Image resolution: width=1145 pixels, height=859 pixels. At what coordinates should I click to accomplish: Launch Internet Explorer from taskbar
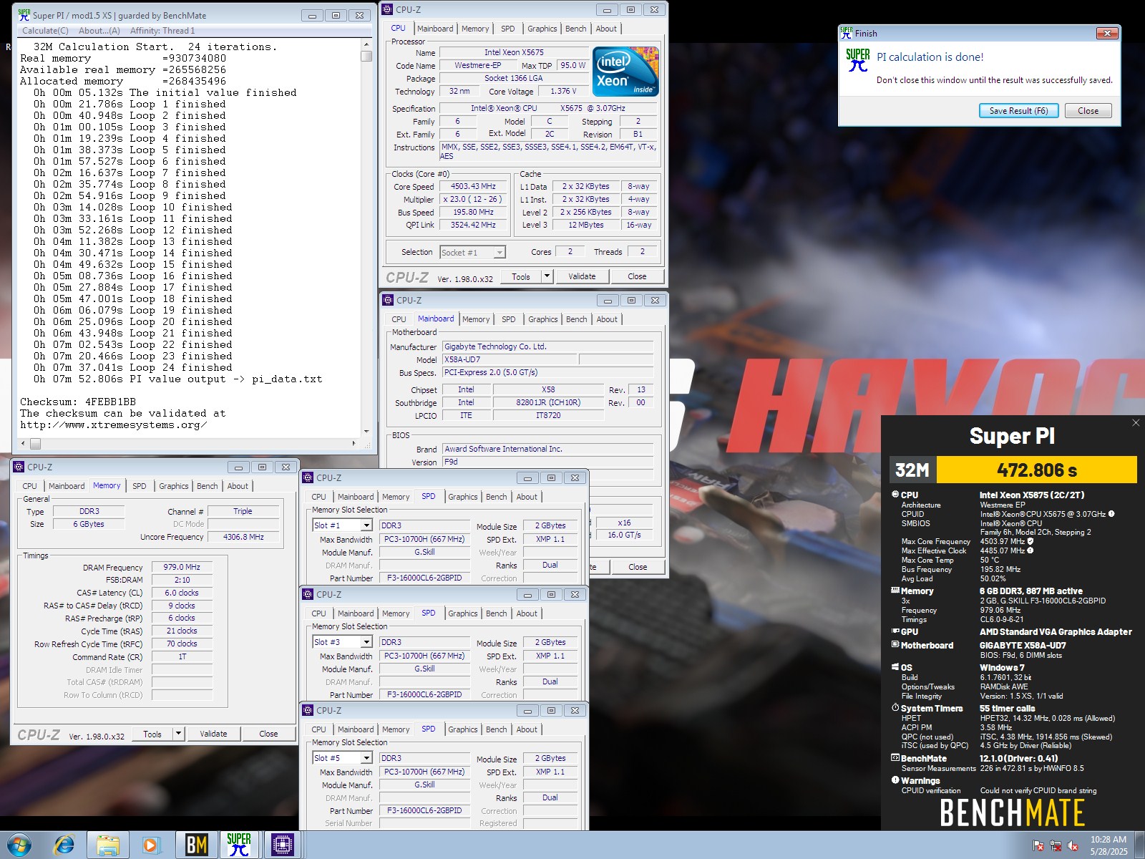coord(64,845)
